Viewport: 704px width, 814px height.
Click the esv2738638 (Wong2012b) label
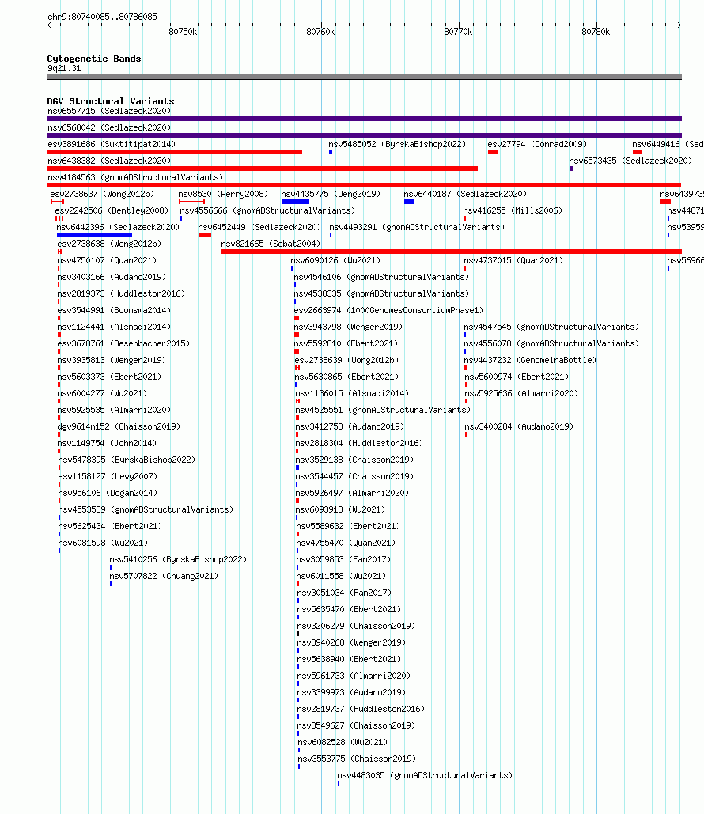(109, 244)
